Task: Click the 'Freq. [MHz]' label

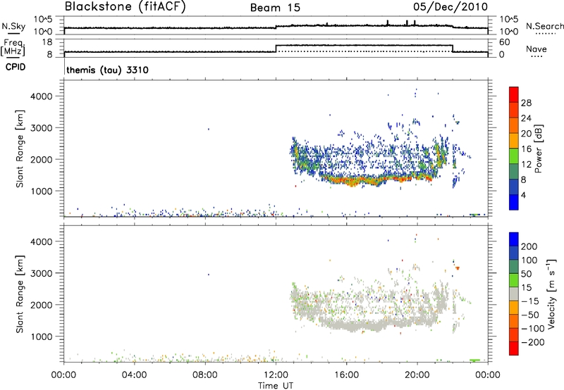Action: point(13,48)
